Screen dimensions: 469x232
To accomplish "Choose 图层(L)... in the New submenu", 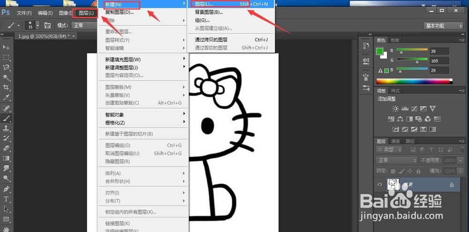I will [231, 4].
